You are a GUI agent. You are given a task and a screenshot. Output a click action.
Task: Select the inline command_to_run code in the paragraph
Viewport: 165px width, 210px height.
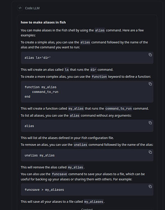(119, 108)
